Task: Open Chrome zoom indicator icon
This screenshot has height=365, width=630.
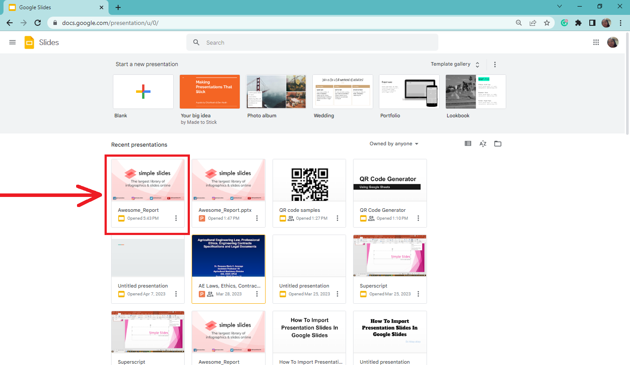Action: 519,23
